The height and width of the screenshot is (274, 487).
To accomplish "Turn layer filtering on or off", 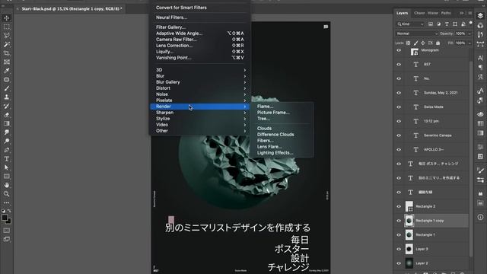I will [x=471, y=23].
